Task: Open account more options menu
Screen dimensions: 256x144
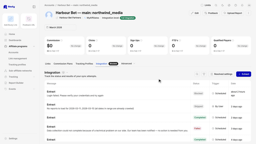Action: (248, 13)
